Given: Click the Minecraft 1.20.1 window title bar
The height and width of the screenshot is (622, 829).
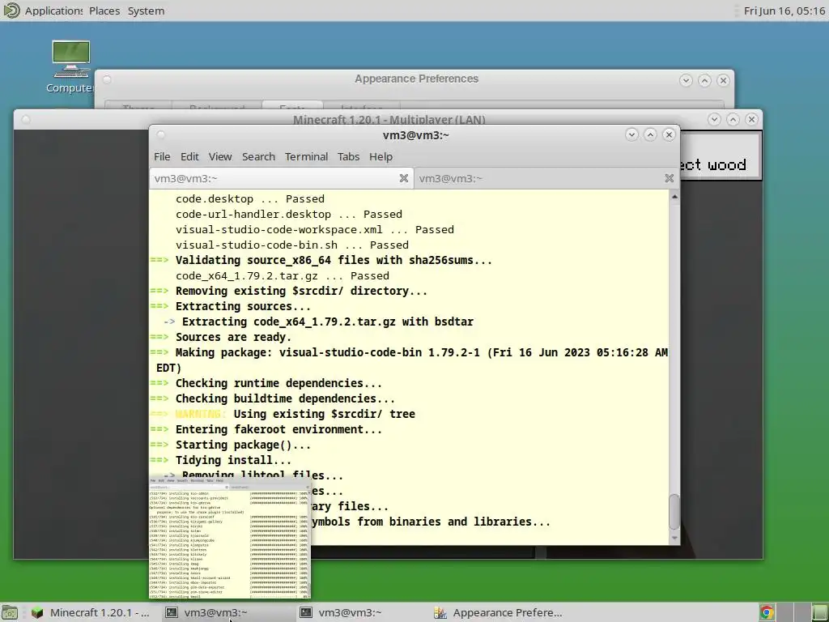Looking at the screenshot, I should click(x=389, y=119).
